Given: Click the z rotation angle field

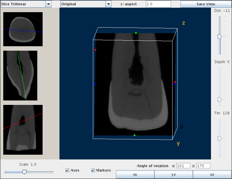Looking at the screenshot, I should [203, 166].
